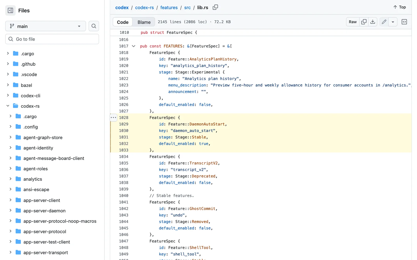This screenshot has width=417, height=260.
Task: Edit this file pencil icon
Action: click(x=384, y=22)
